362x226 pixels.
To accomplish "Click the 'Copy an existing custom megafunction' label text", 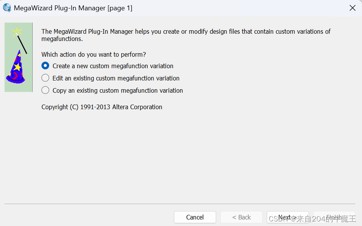I will click(117, 90).
